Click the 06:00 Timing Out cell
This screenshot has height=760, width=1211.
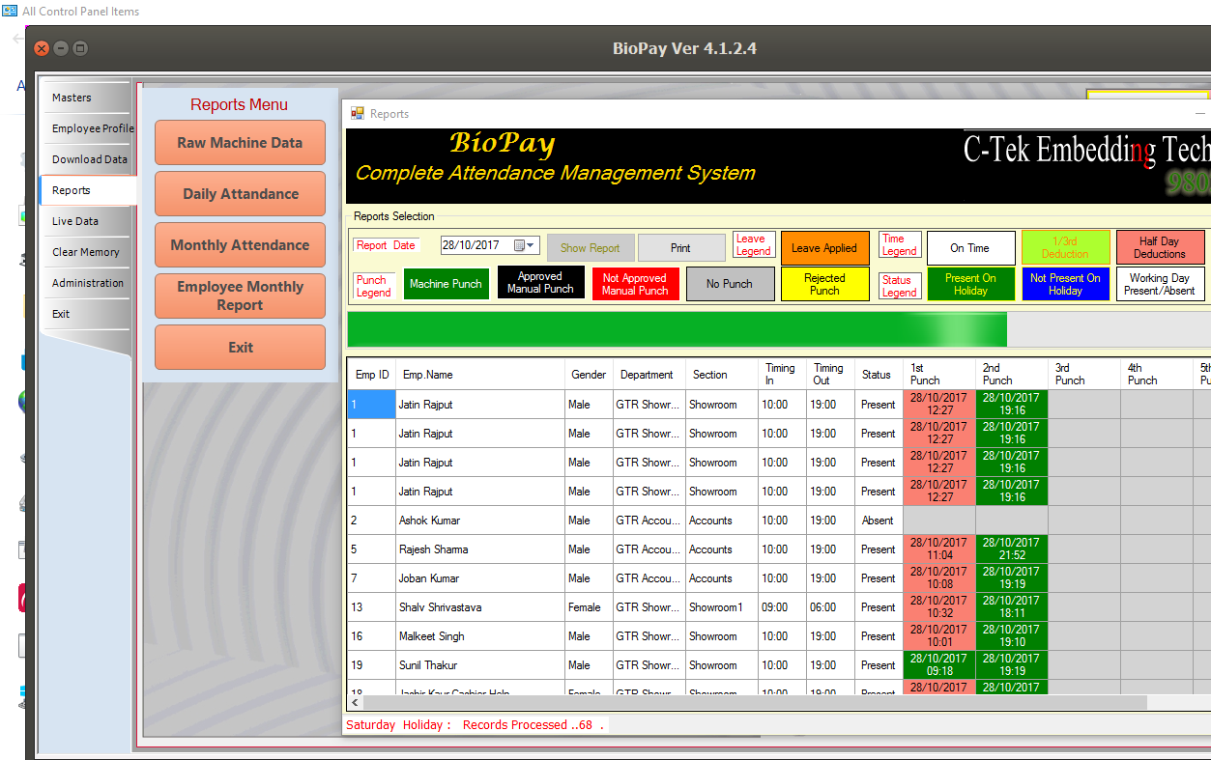click(831, 607)
